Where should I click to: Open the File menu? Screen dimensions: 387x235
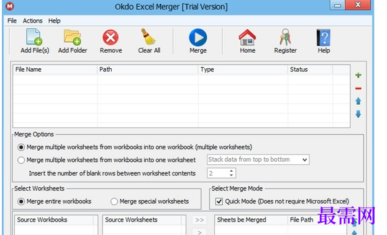click(x=12, y=20)
